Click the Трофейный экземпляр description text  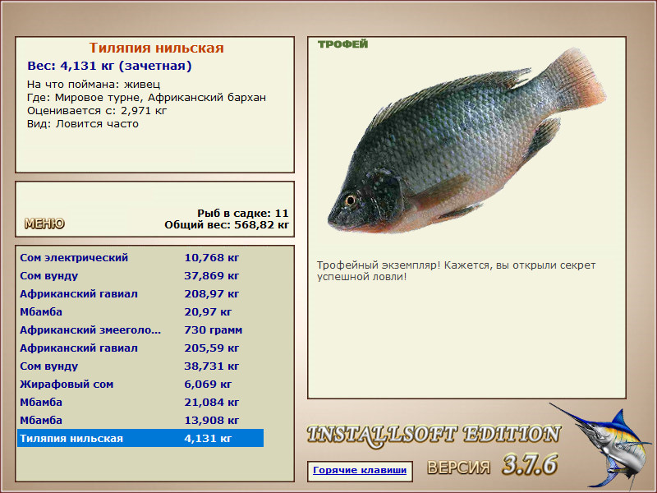click(x=456, y=271)
